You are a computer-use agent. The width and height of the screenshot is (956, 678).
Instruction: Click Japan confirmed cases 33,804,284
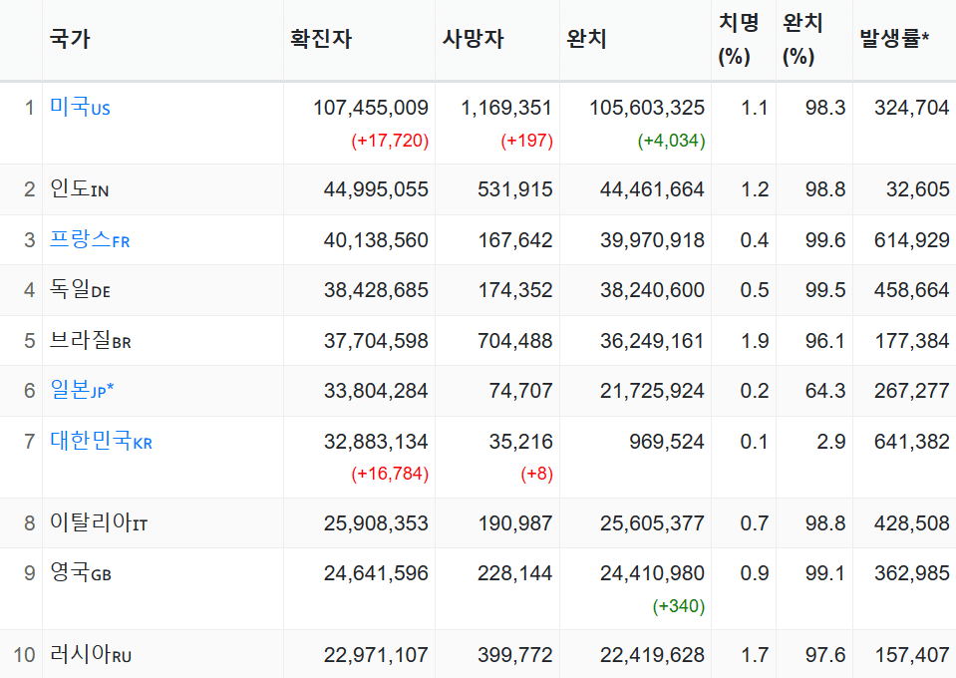(376, 391)
